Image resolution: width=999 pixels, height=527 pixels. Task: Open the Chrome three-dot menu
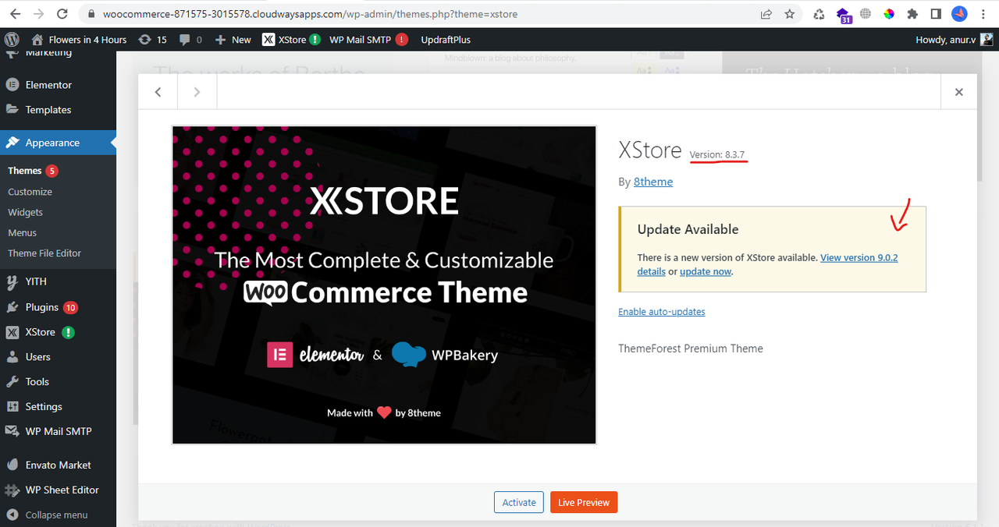coord(983,14)
